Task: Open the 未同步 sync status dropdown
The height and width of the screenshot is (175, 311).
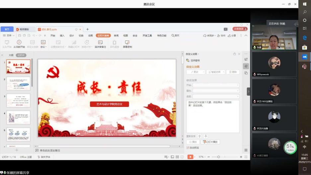Action: [210, 36]
